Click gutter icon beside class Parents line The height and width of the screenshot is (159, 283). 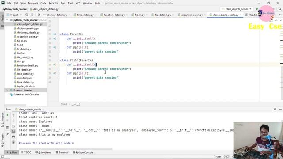54,34
